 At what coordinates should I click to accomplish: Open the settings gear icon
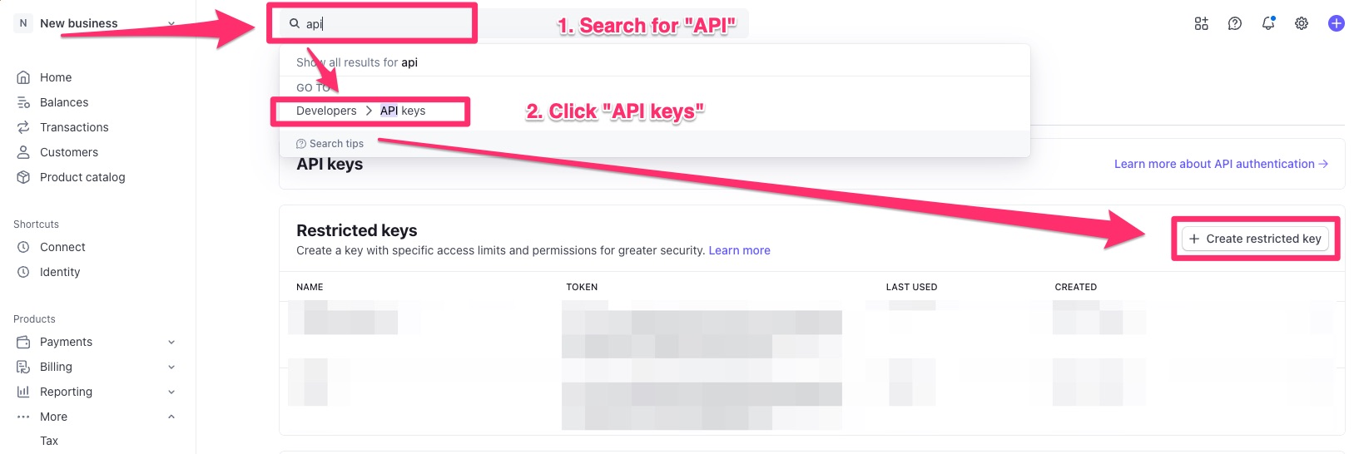tap(1302, 23)
